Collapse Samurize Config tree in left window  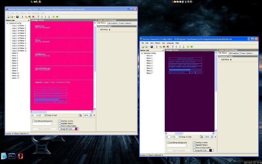click(7, 23)
